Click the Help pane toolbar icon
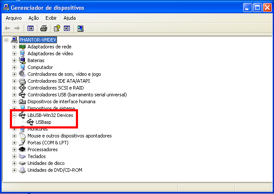The width and height of the screenshot is (274, 194). pos(67,28)
